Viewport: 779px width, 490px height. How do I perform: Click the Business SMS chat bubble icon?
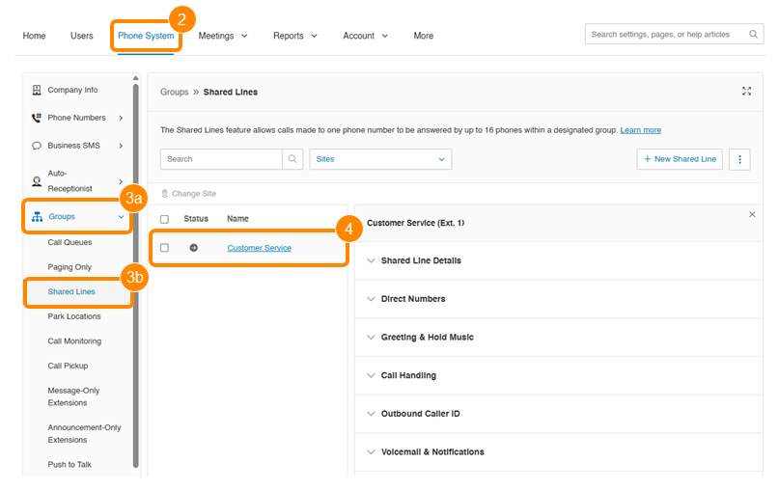point(37,146)
